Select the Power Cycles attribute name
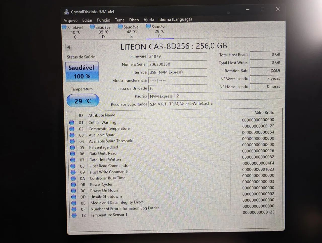The image size is (322, 243). click(101, 184)
